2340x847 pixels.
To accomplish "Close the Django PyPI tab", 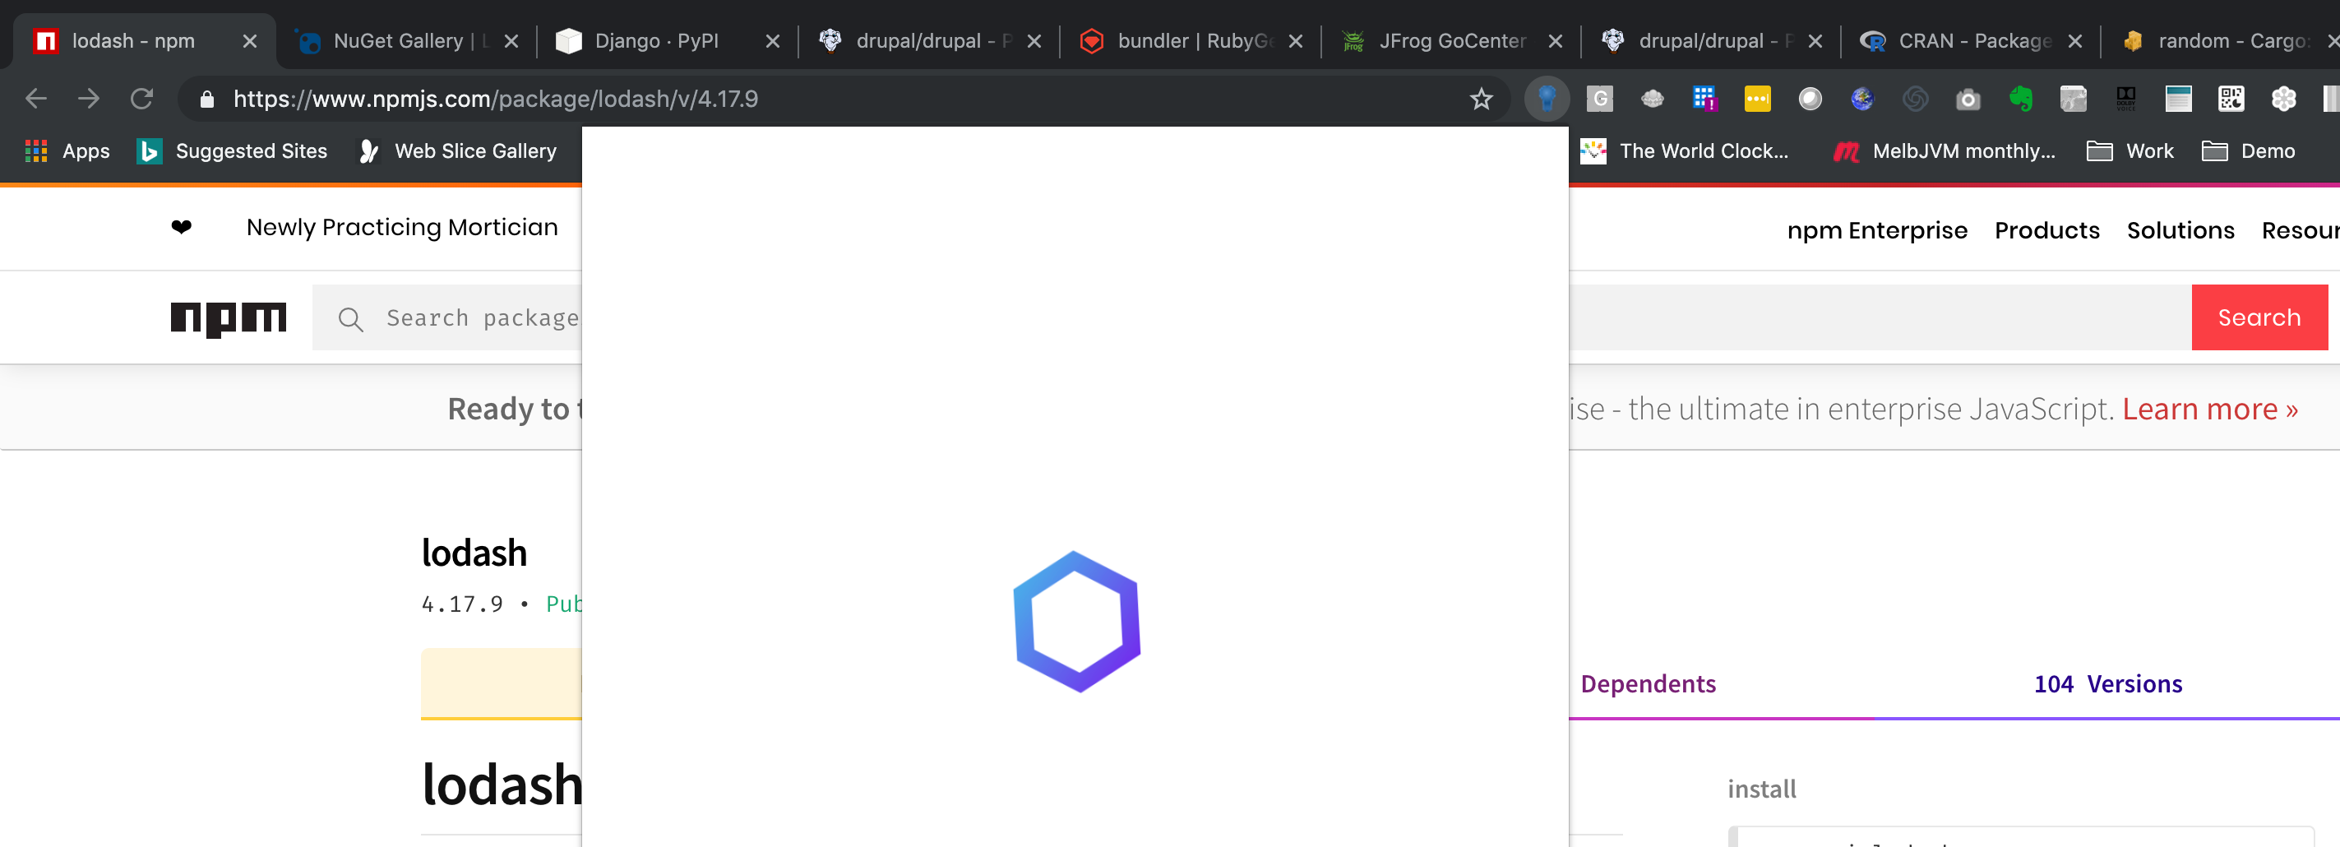I will [x=773, y=41].
